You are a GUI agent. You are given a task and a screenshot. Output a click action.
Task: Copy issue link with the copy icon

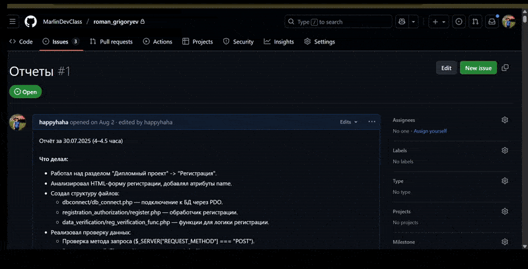tap(506, 68)
